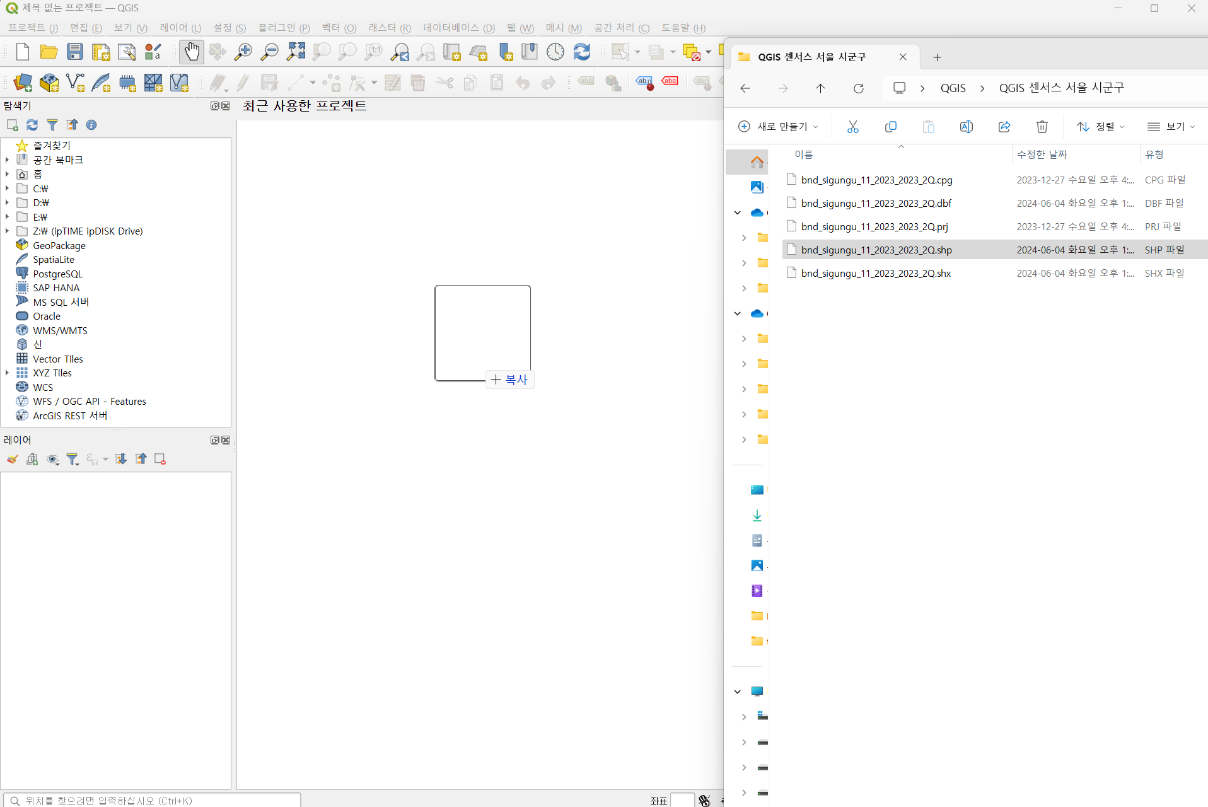Viewport: 1208px width, 807px height.
Task: Expand the XYZ Tiles node
Action: pos(7,373)
